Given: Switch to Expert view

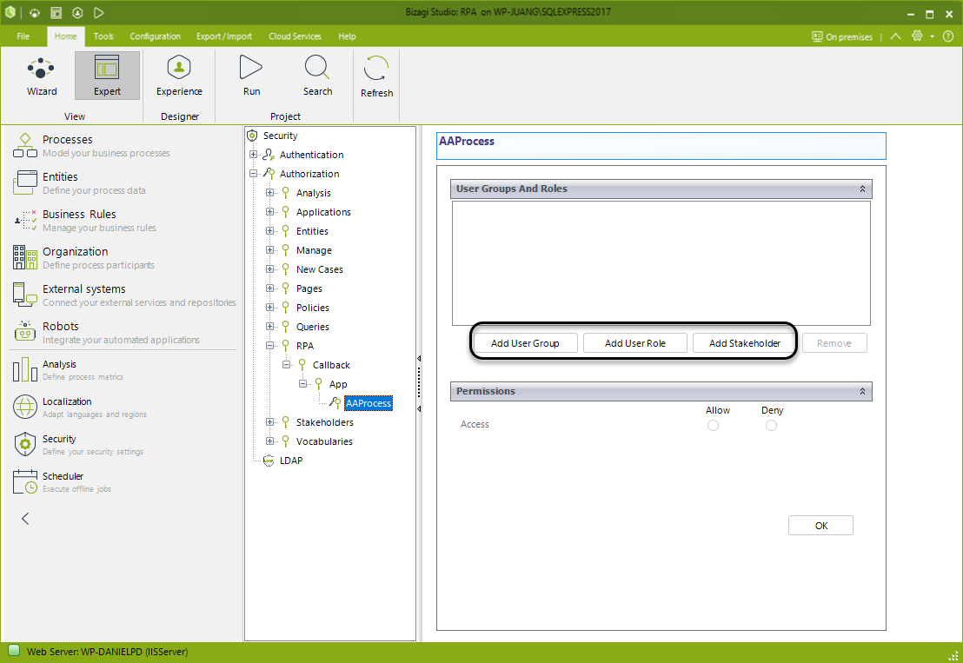Looking at the screenshot, I should 107,76.
